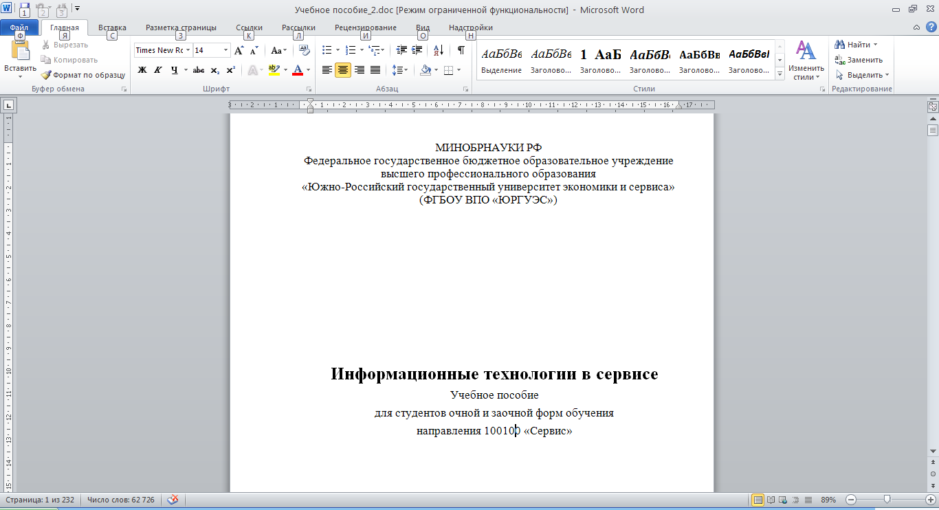This screenshot has height=510, width=939.
Task: Open the Select (Выделить) menu
Action: point(862,75)
